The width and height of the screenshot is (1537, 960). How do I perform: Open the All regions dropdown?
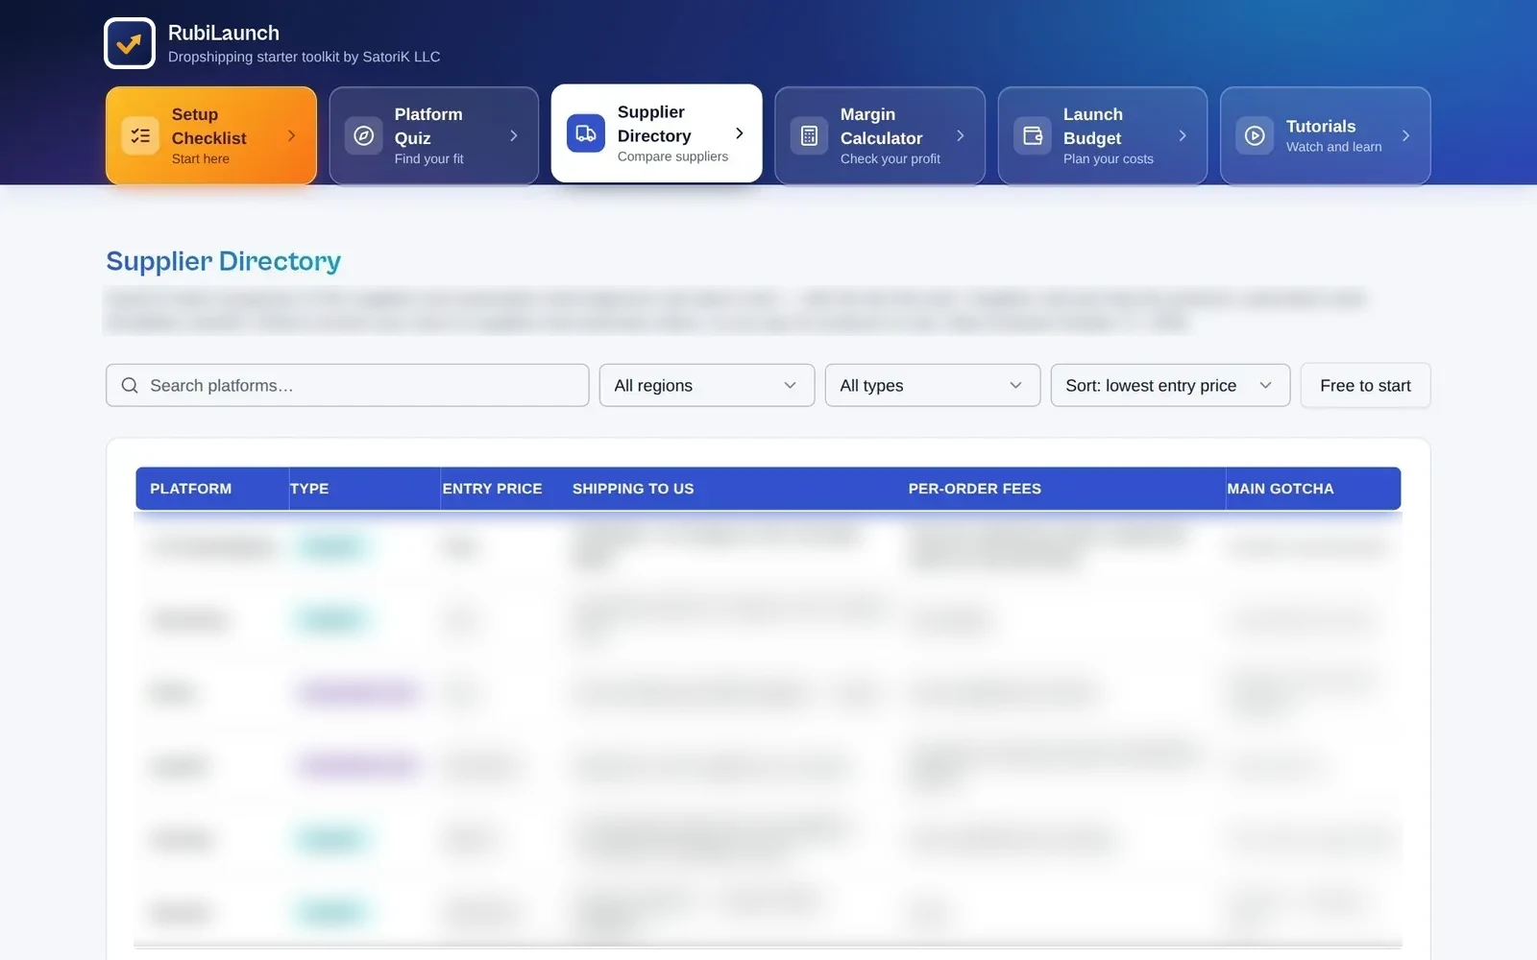point(707,385)
